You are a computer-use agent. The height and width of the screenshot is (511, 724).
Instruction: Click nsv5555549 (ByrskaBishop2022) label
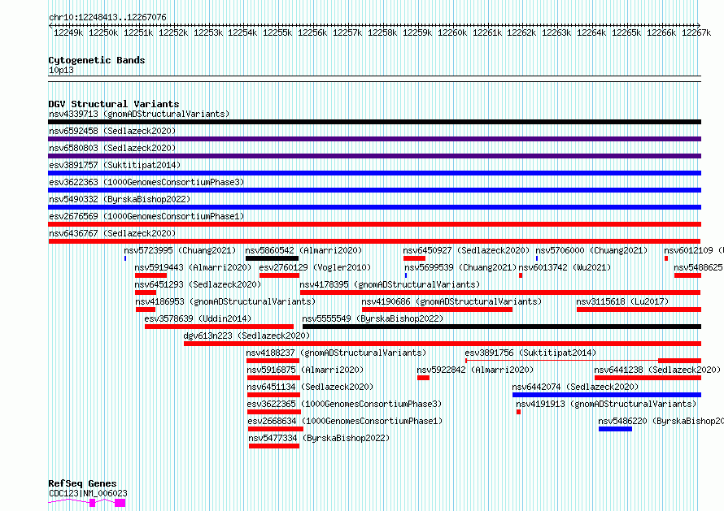[373, 318]
